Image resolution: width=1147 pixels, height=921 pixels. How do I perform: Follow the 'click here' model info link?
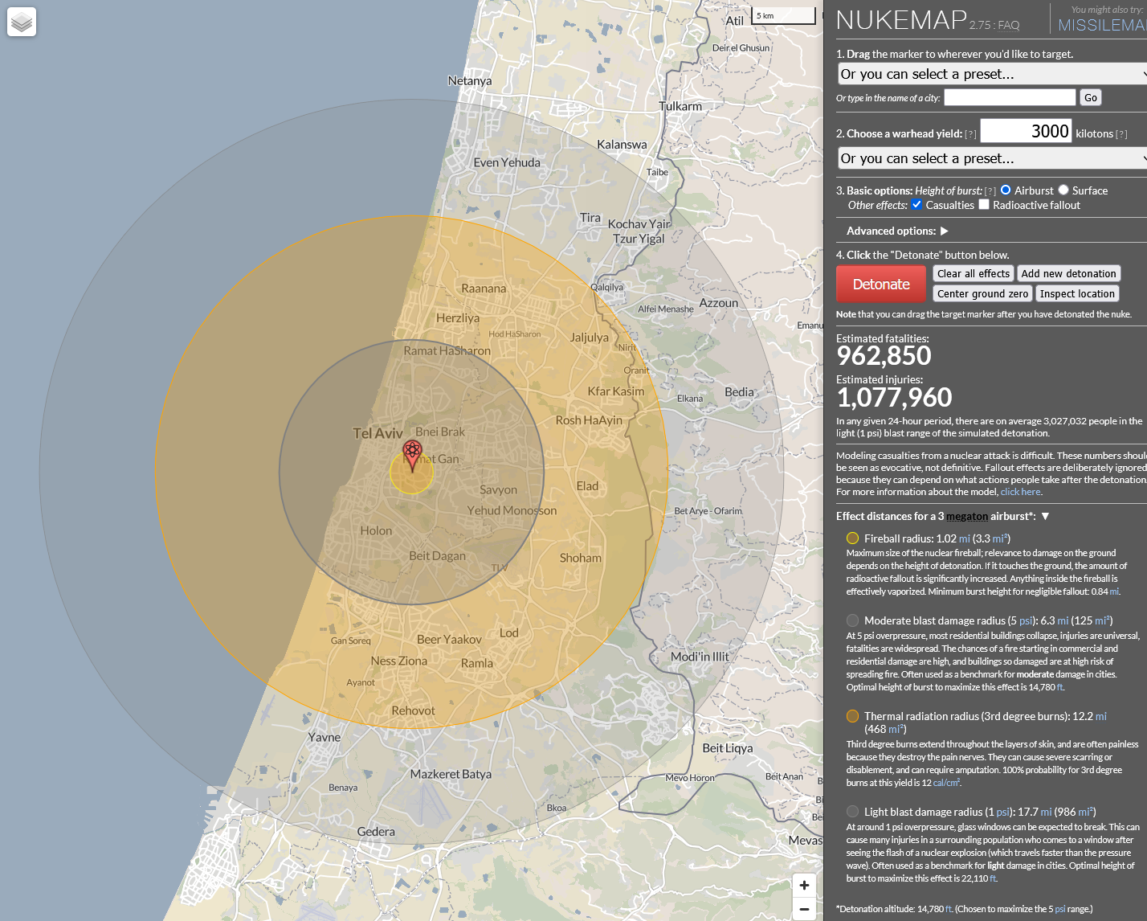click(x=1021, y=492)
